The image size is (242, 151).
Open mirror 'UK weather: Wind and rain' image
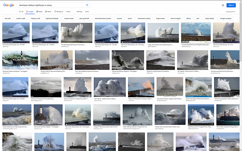193,60
